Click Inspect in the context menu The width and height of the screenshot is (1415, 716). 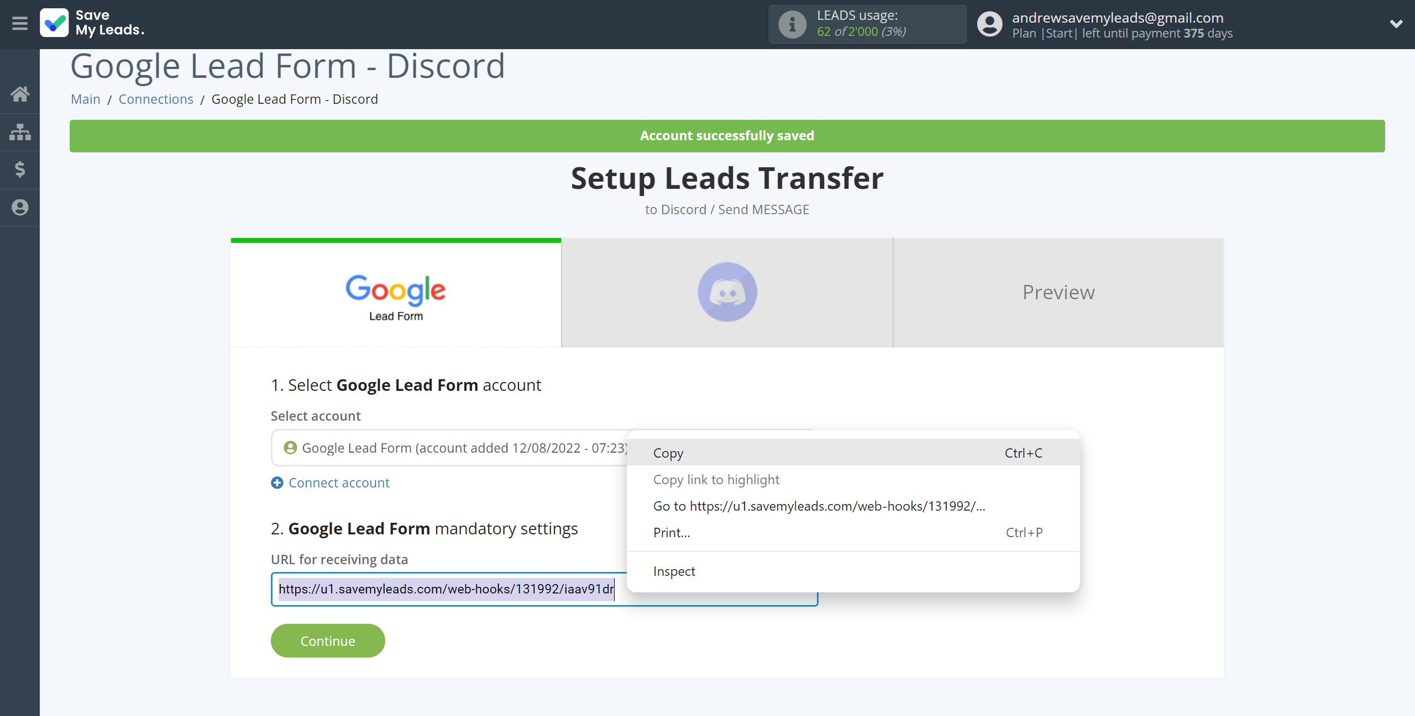674,571
